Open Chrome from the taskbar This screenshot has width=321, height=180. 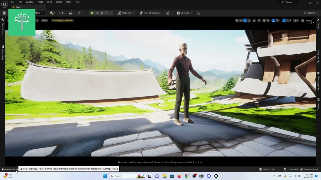pyautogui.click(x=187, y=176)
